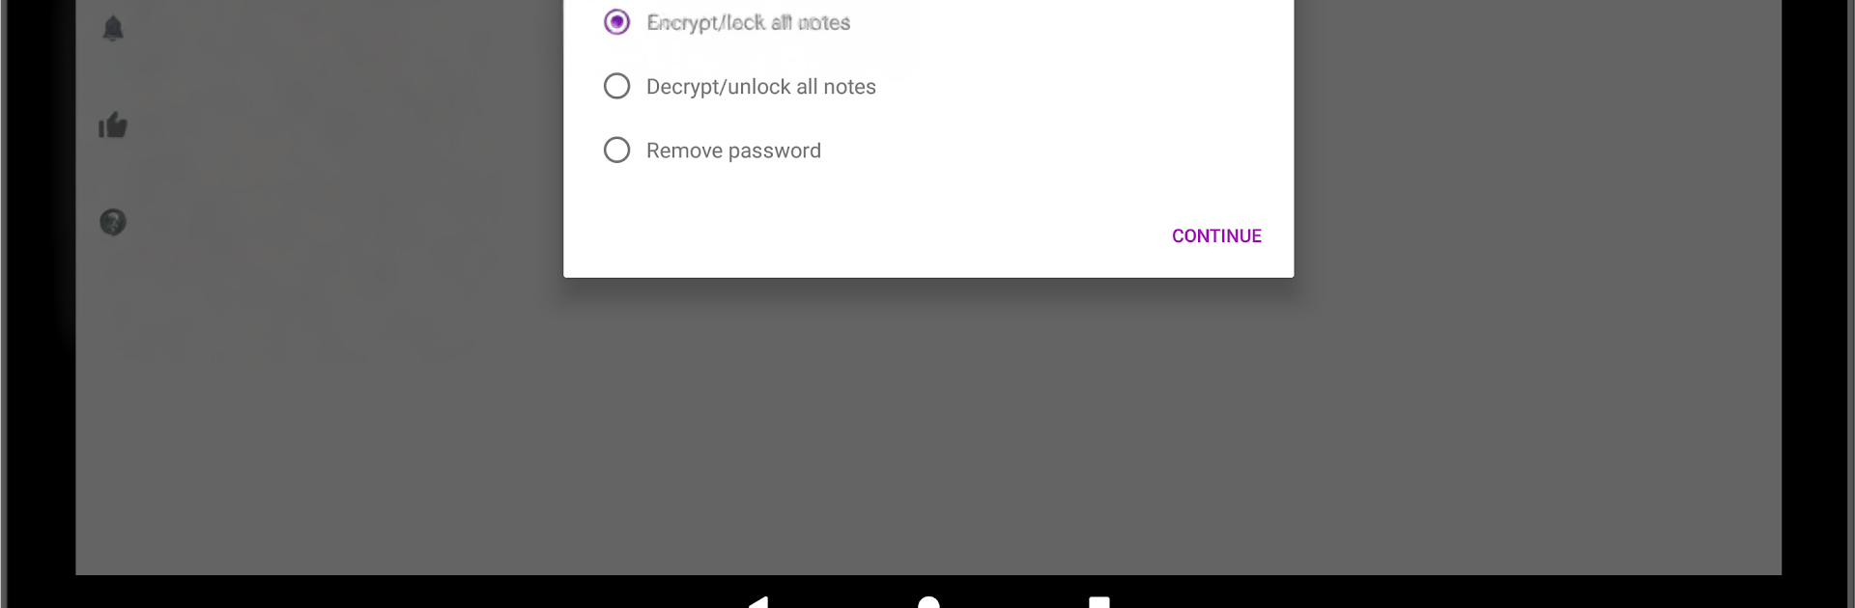Tap the 'Encrypt/lock all notes' label text

coord(749,22)
